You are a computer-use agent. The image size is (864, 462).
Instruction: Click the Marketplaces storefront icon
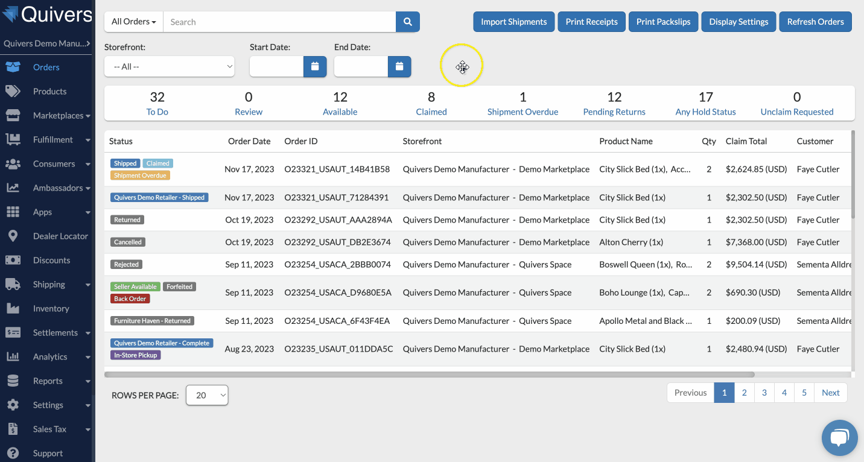tap(13, 115)
